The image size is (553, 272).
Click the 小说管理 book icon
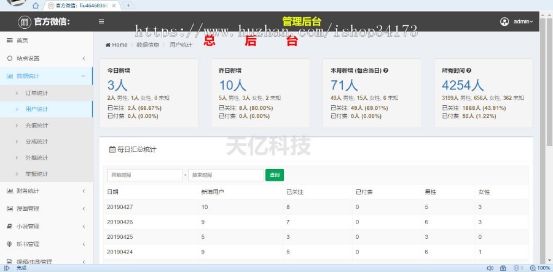[x=10, y=226]
